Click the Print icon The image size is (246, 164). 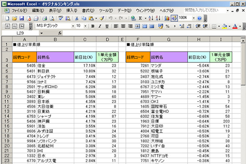pyautogui.click(x=45, y=18)
